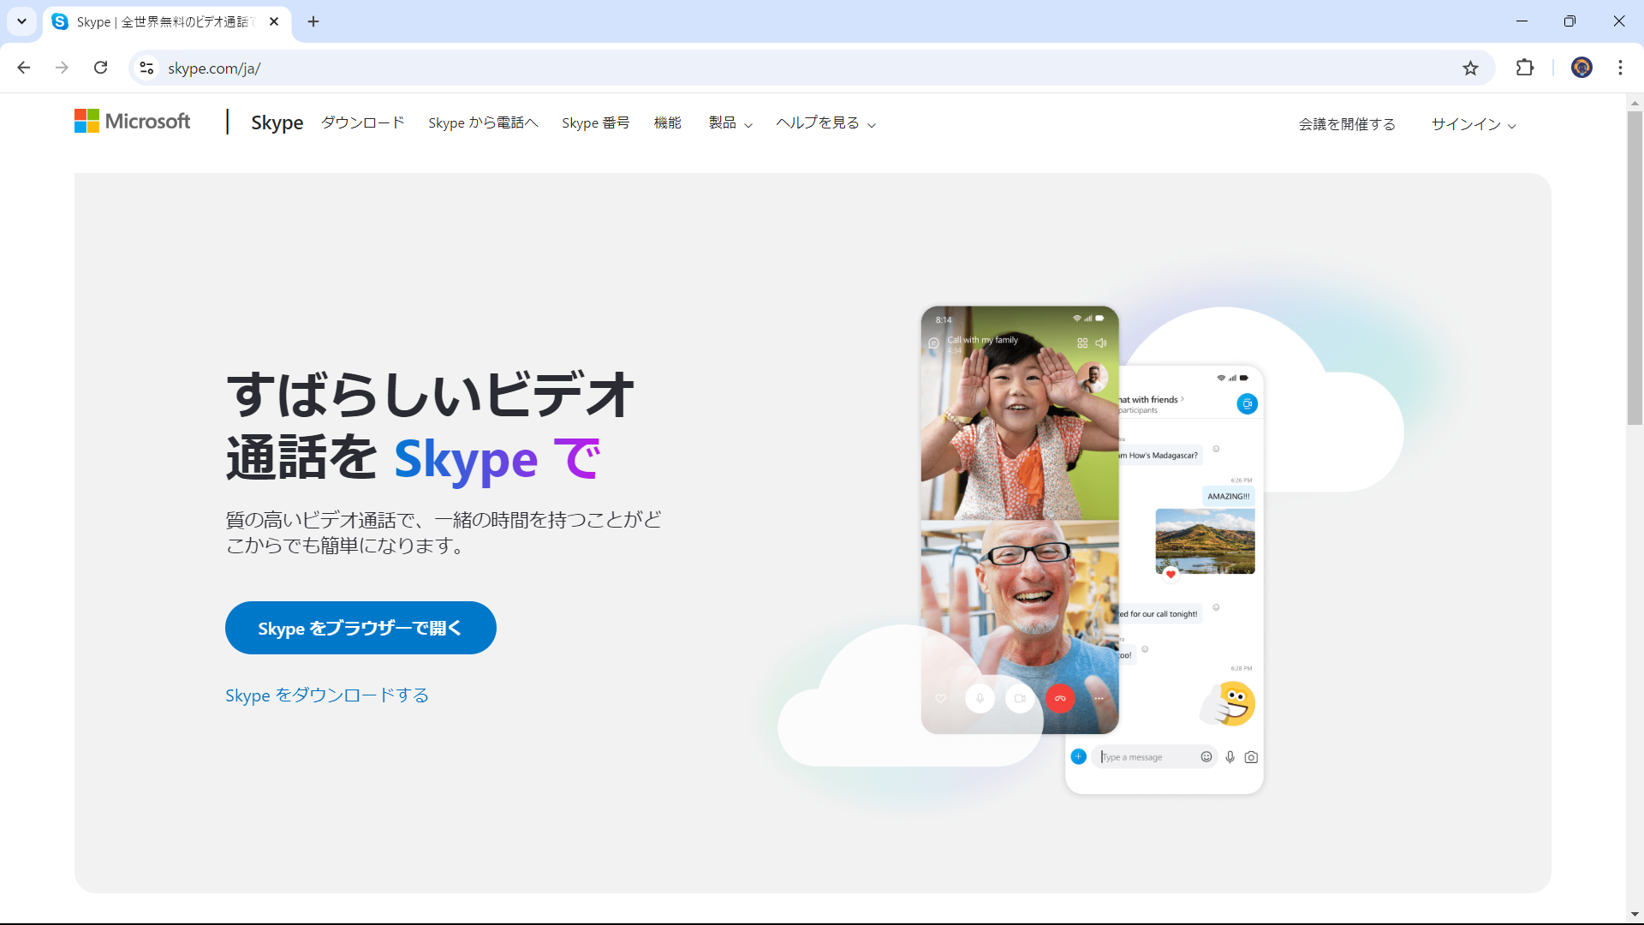Viewport: 1644px width, 925px height.
Task: Bookmark this page with the star icon
Action: tap(1470, 68)
